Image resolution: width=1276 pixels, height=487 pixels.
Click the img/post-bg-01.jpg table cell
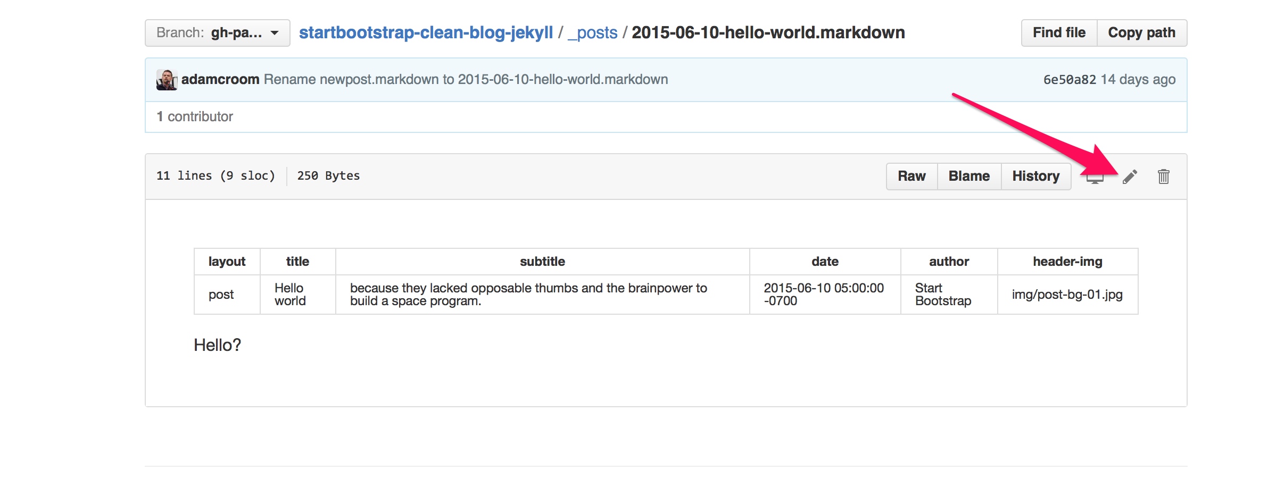(x=1067, y=295)
